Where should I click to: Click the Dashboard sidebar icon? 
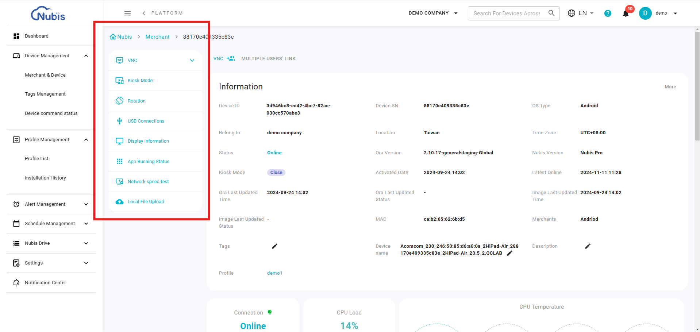[16, 36]
